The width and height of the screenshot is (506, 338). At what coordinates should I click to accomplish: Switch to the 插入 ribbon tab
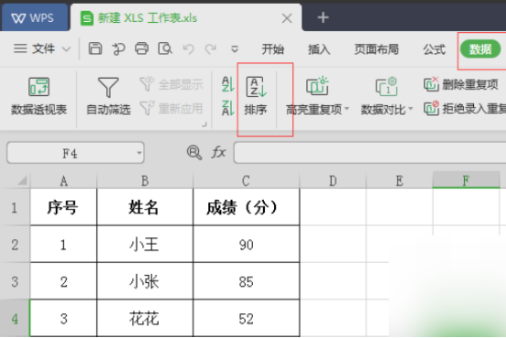point(319,49)
